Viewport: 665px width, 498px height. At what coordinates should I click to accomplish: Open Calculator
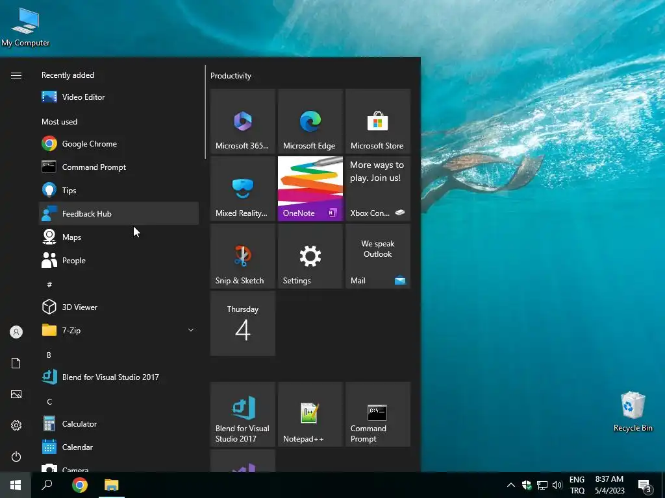(119, 423)
